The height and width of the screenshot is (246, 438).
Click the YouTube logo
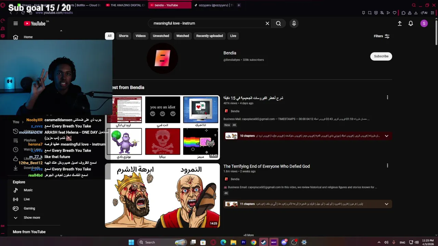(35, 23)
